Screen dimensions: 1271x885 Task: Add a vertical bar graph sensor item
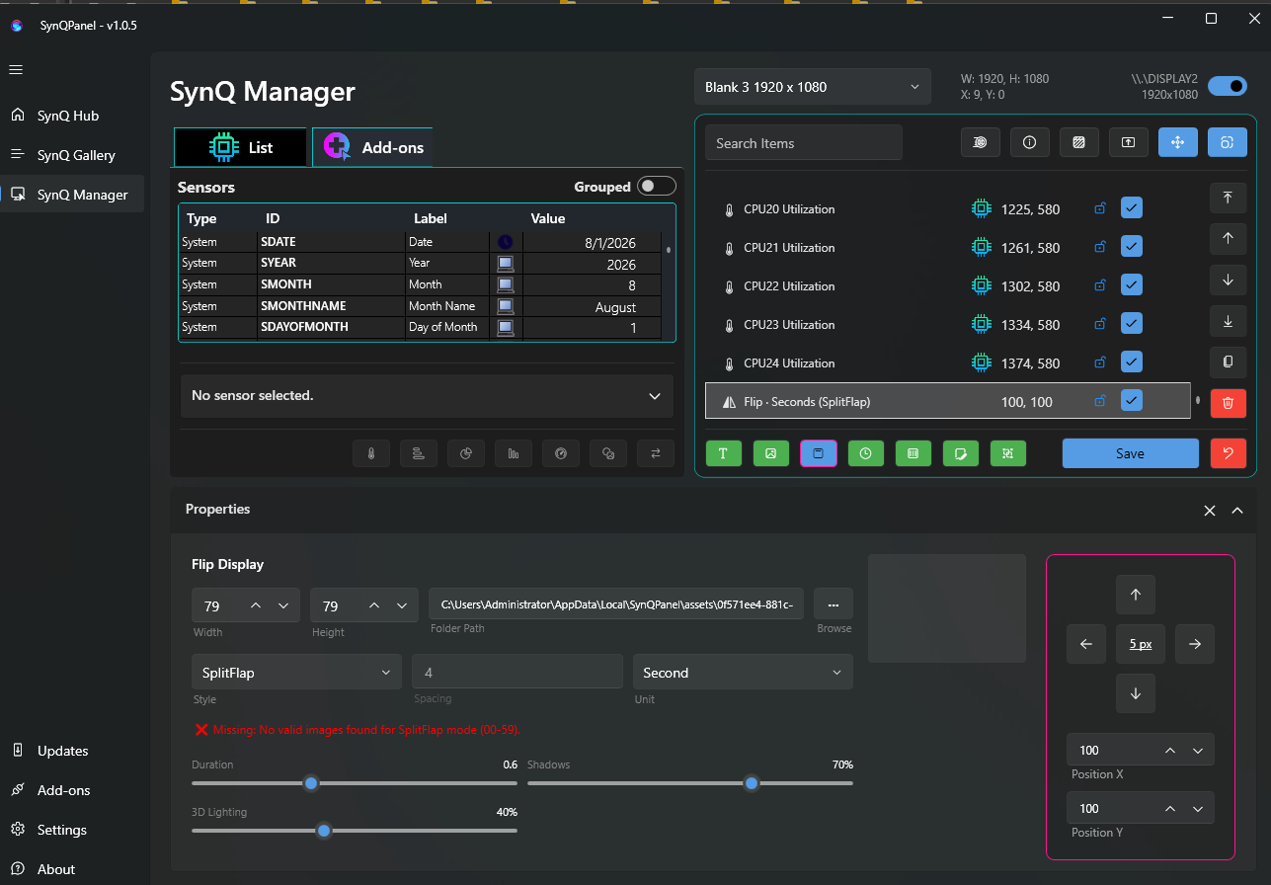(x=514, y=453)
